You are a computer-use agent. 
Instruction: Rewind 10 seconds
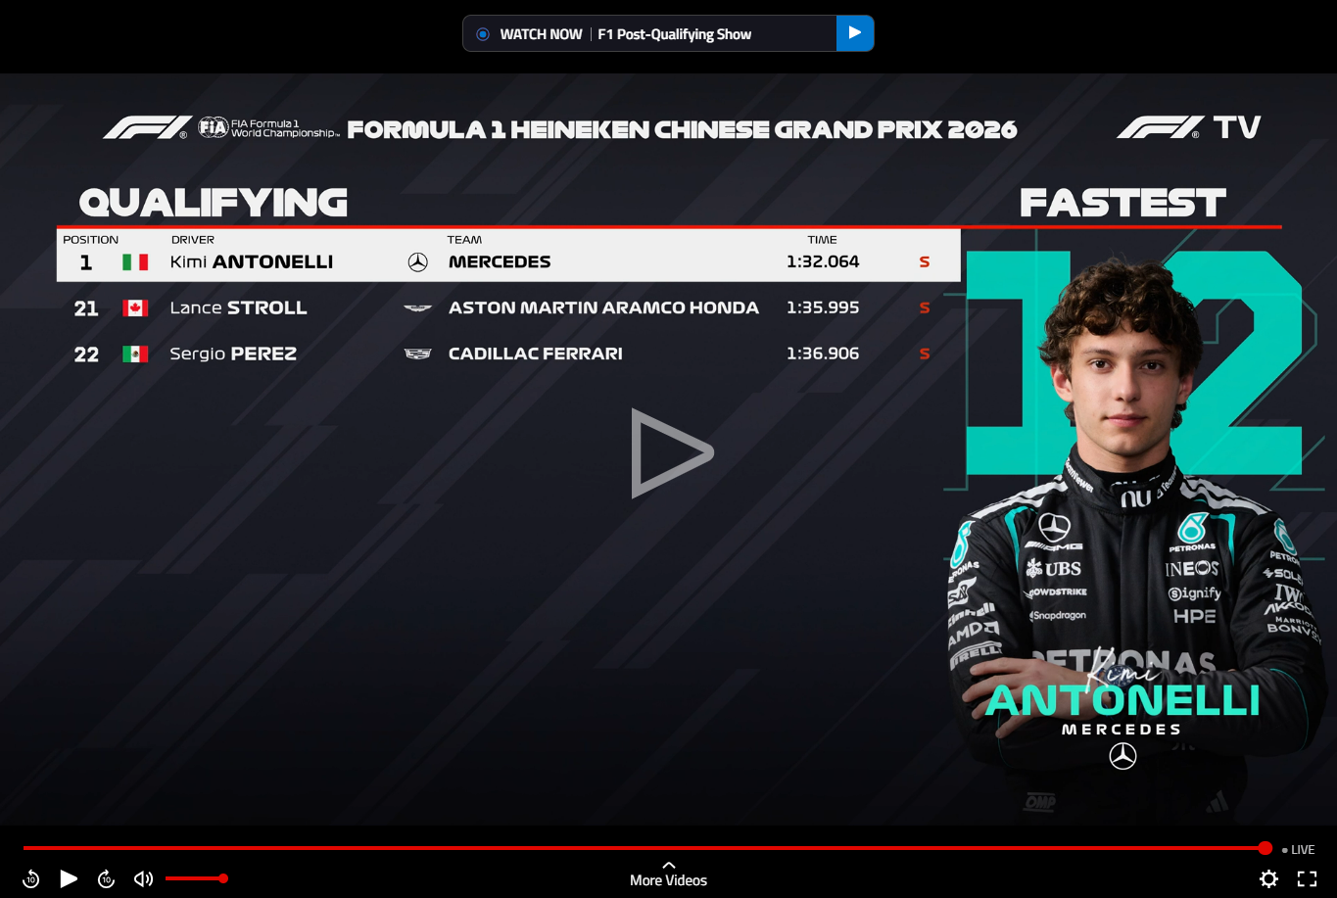pyautogui.click(x=30, y=878)
